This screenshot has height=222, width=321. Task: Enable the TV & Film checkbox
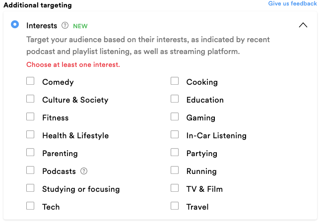point(175,188)
